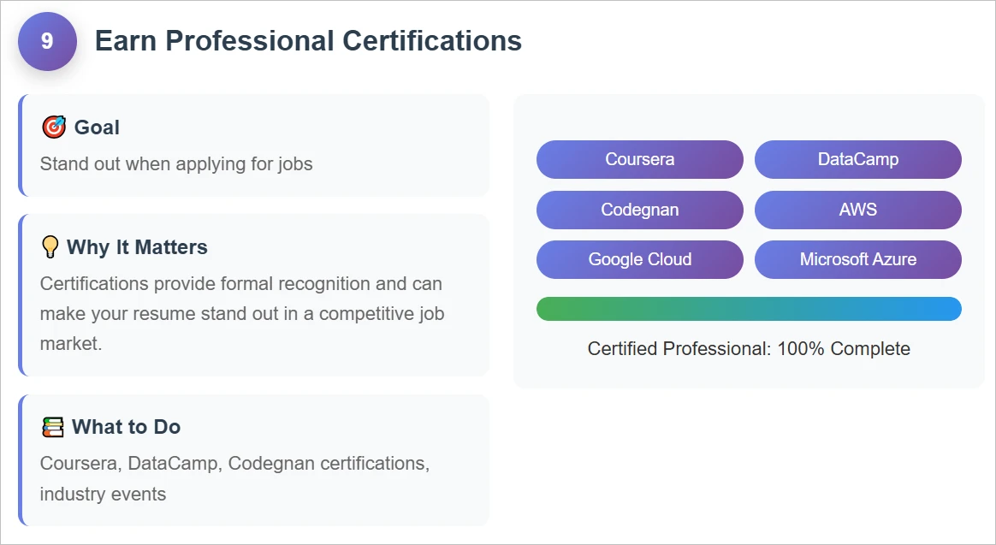996x545 pixels.
Task: Click the text Stand out when applying for jobs
Action: point(176,164)
